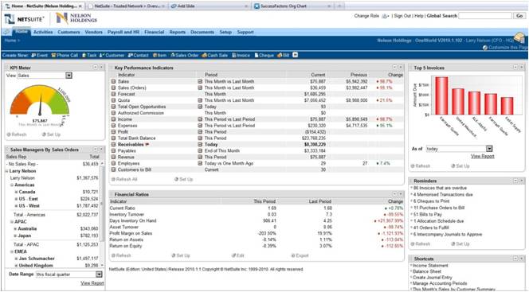Collapse the Larry Nelson sales rep node
This screenshot has width=529, height=292.
pyautogui.click(x=7, y=171)
